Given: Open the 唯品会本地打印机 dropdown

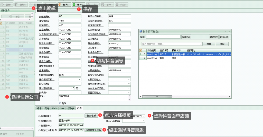Looking at the screenshot, I should click(129, 84).
